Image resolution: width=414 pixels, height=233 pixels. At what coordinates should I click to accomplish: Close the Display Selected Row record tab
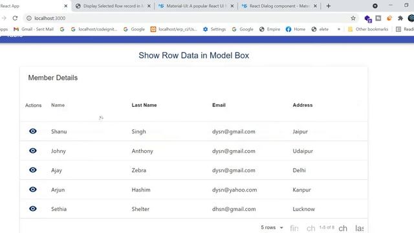149,6
